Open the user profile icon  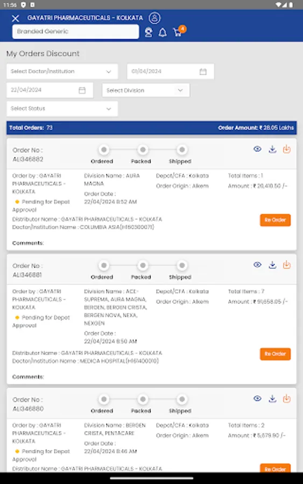click(154, 18)
